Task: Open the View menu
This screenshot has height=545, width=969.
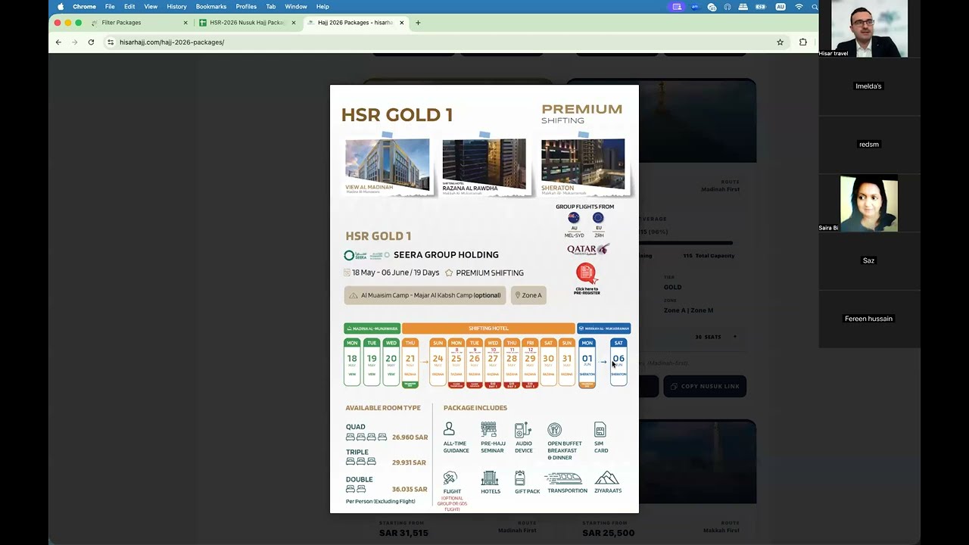Action: coord(151,7)
